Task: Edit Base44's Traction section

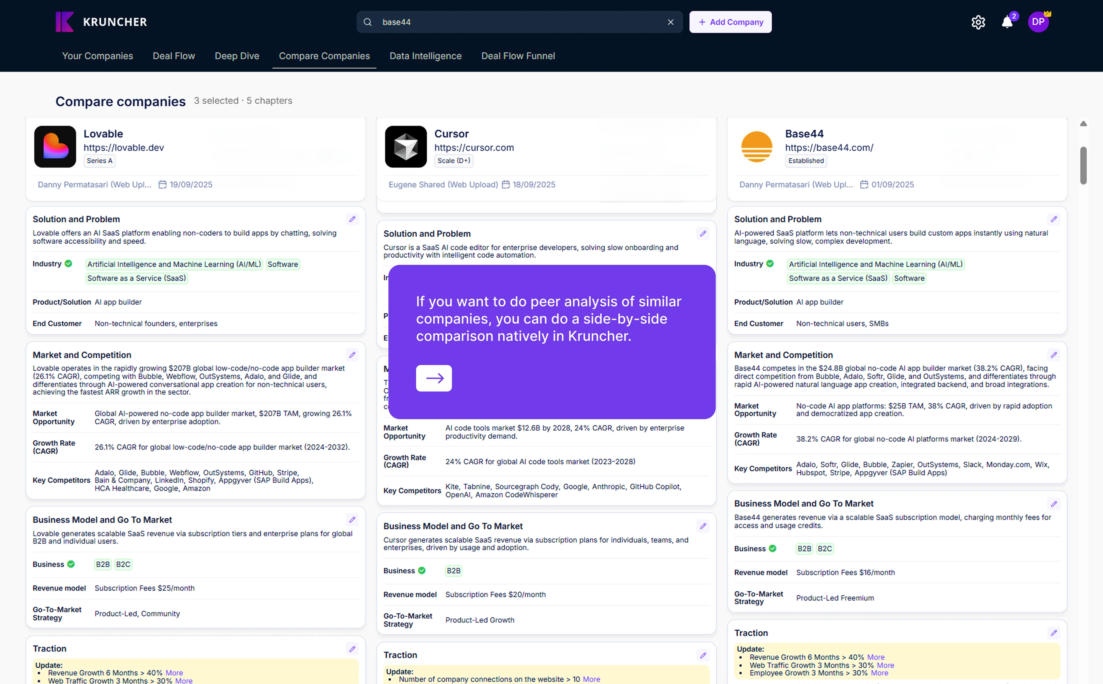Action: click(x=1054, y=633)
